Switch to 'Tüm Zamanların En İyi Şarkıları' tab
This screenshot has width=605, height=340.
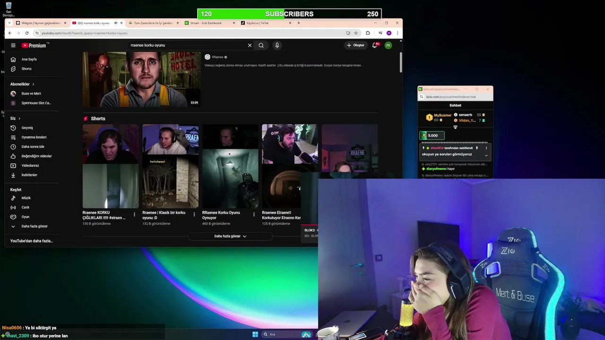[153, 23]
